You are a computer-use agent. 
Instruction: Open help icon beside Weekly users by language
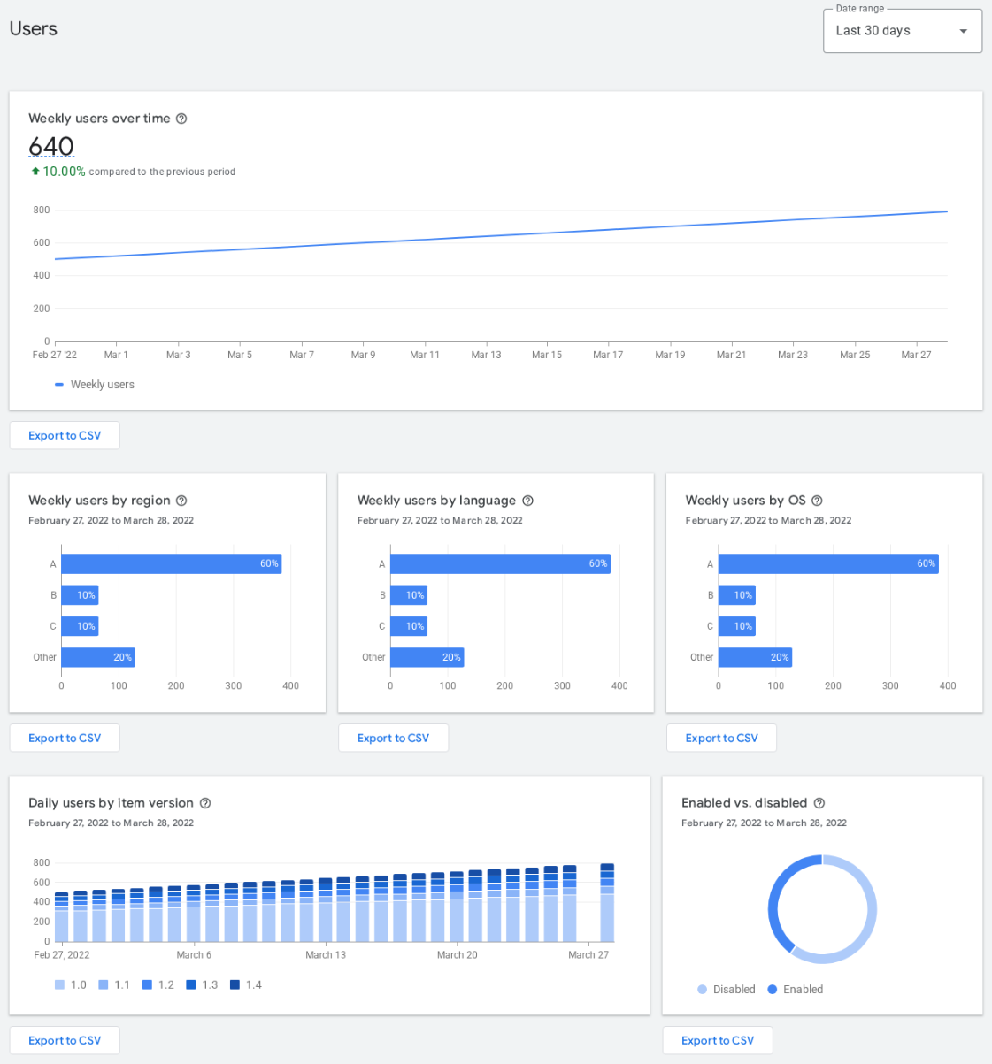[x=527, y=501]
